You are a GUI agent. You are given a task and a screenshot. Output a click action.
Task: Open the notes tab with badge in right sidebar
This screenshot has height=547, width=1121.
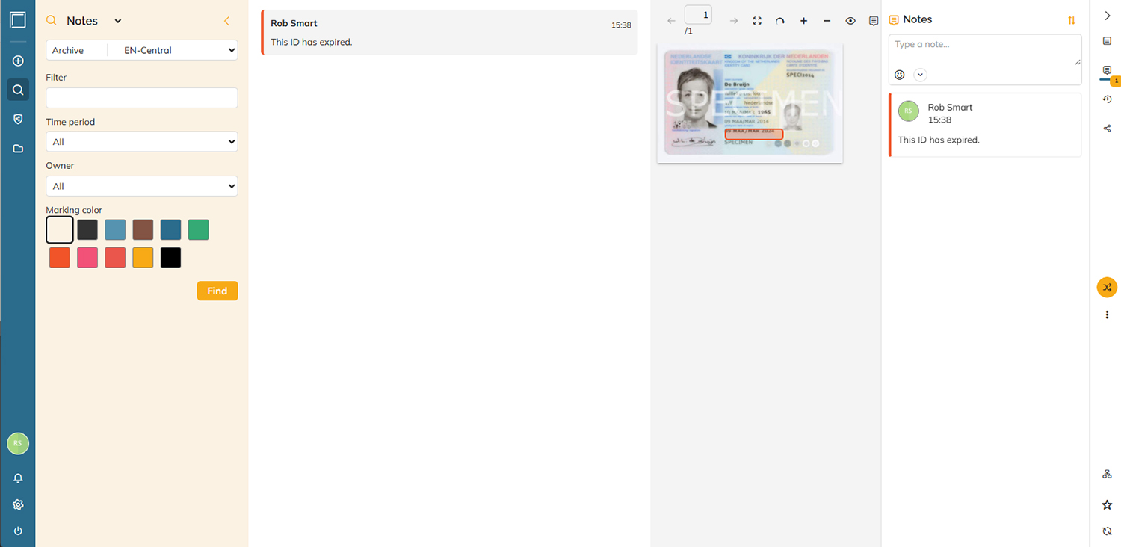coord(1108,71)
